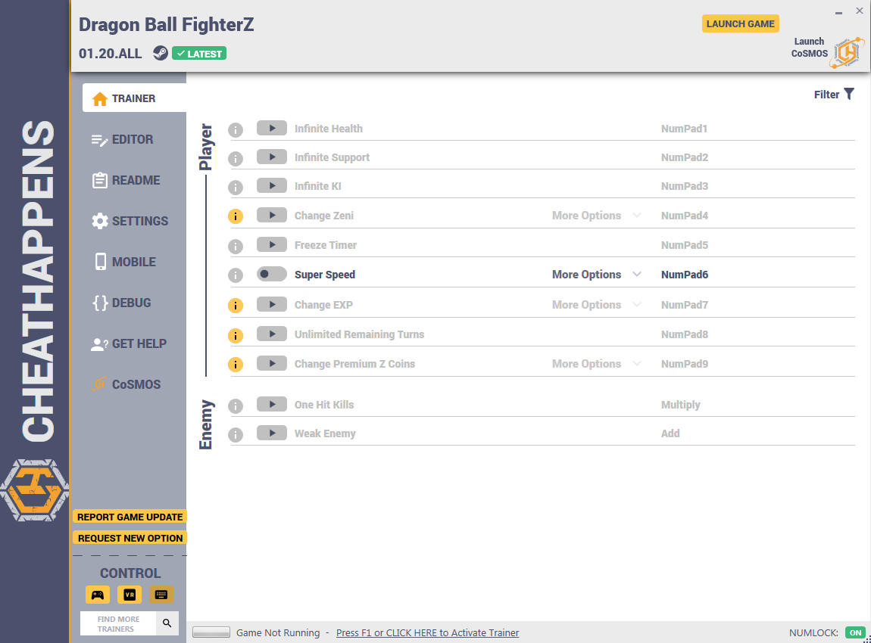Expand More Options for Super Speed

point(596,274)
